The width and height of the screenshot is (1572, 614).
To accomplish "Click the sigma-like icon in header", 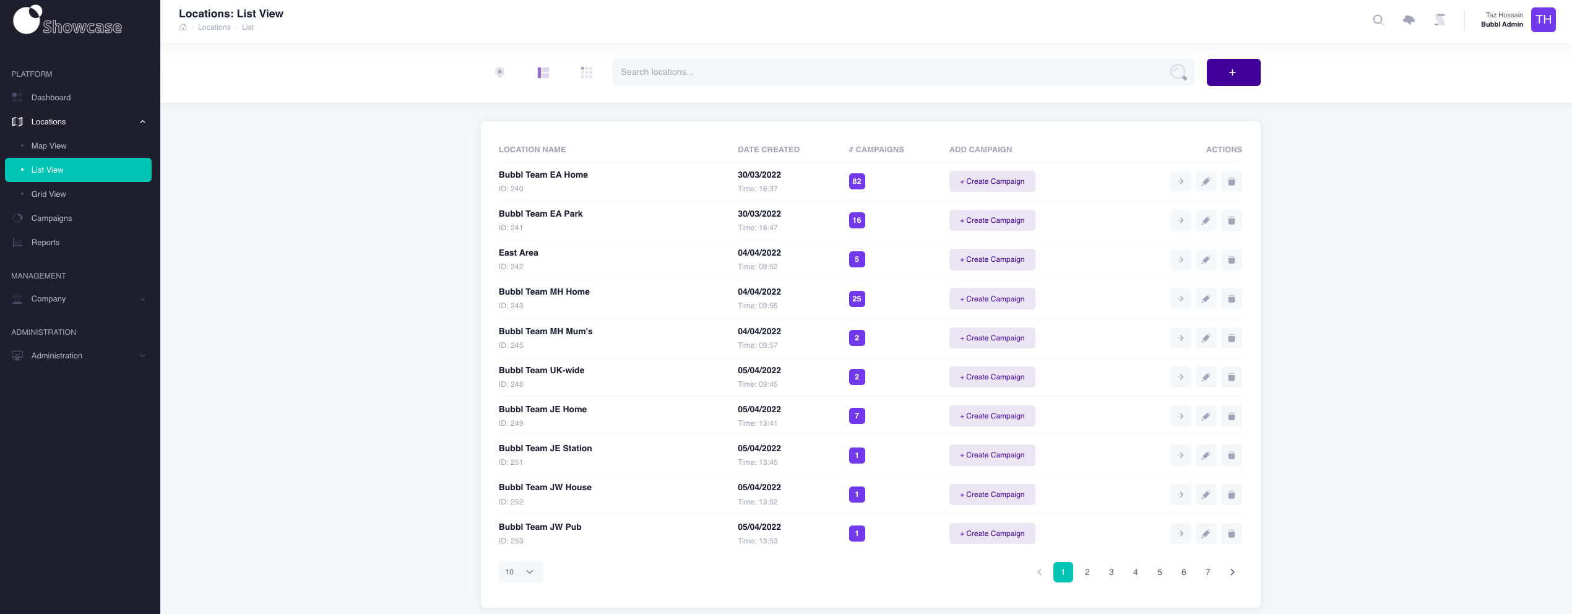I will pyautogui.click(x=1440, y=20).
